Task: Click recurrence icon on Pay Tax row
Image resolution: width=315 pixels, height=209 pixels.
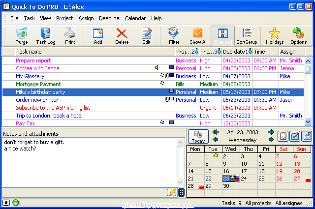Action: tap(162, 122)
